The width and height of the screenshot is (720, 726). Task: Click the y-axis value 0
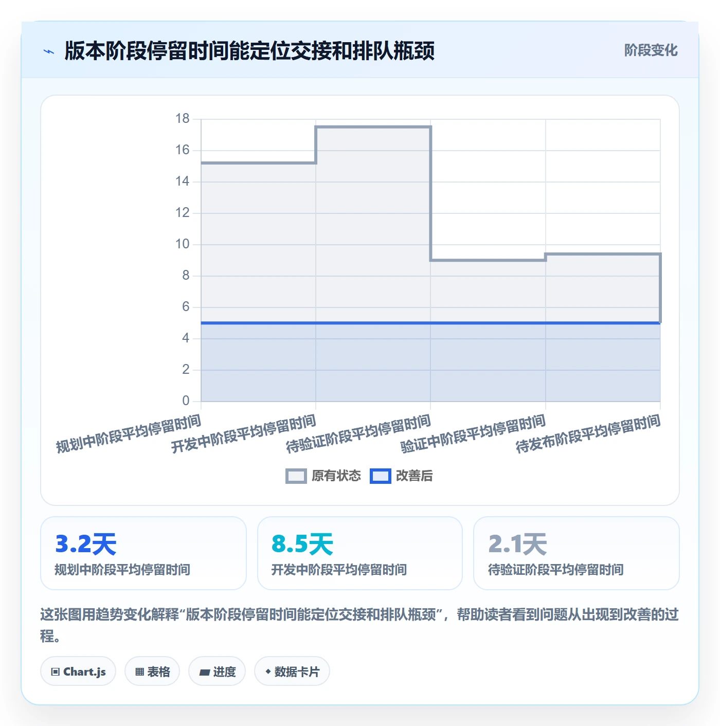(x=186, y=401)
